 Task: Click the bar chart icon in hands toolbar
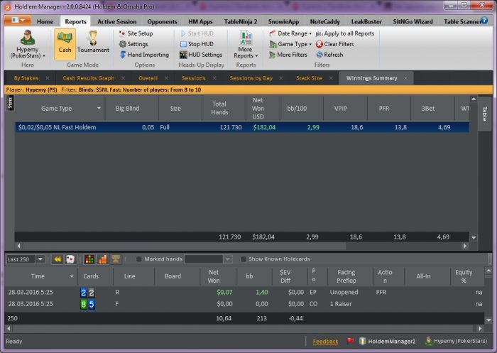coord(102,259)
